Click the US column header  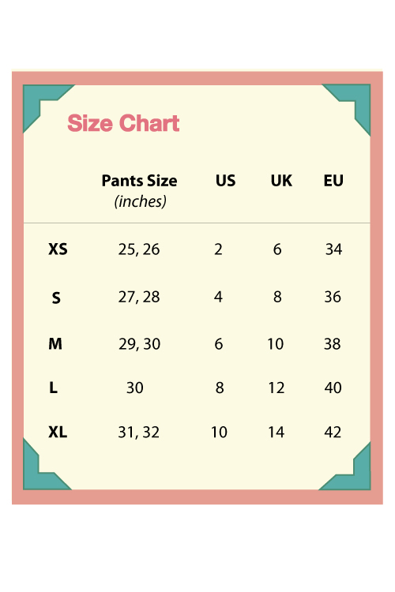pos(226,181)
